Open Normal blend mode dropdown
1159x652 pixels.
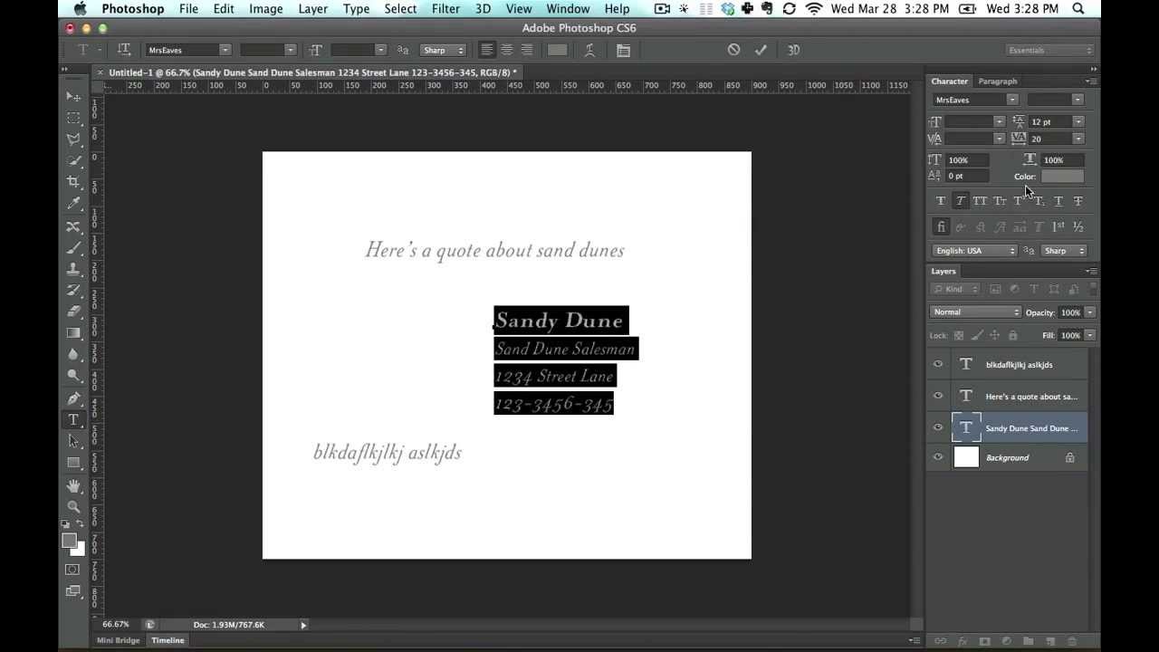(x=975, y=312)
